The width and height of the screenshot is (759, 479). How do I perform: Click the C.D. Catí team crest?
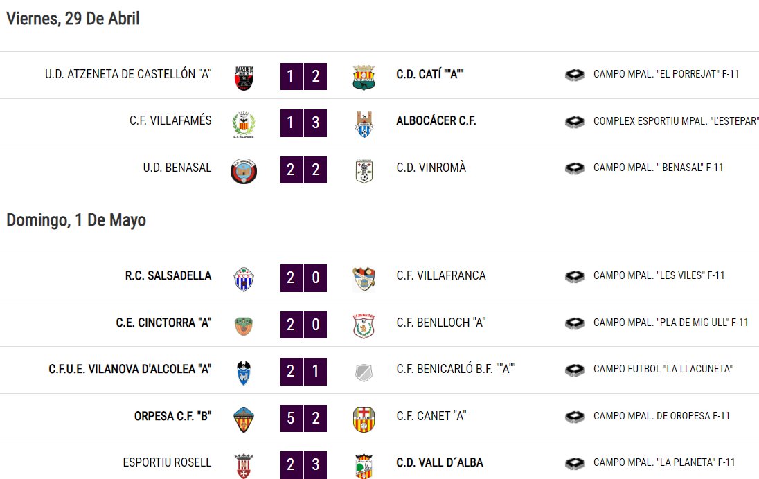[x=364, y=78]
